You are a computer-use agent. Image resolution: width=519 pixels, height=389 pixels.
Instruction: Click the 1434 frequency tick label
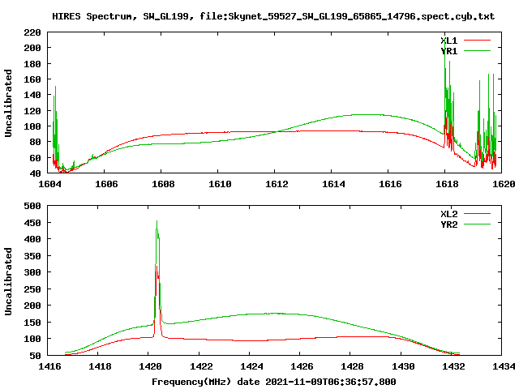tap(504, 366)
